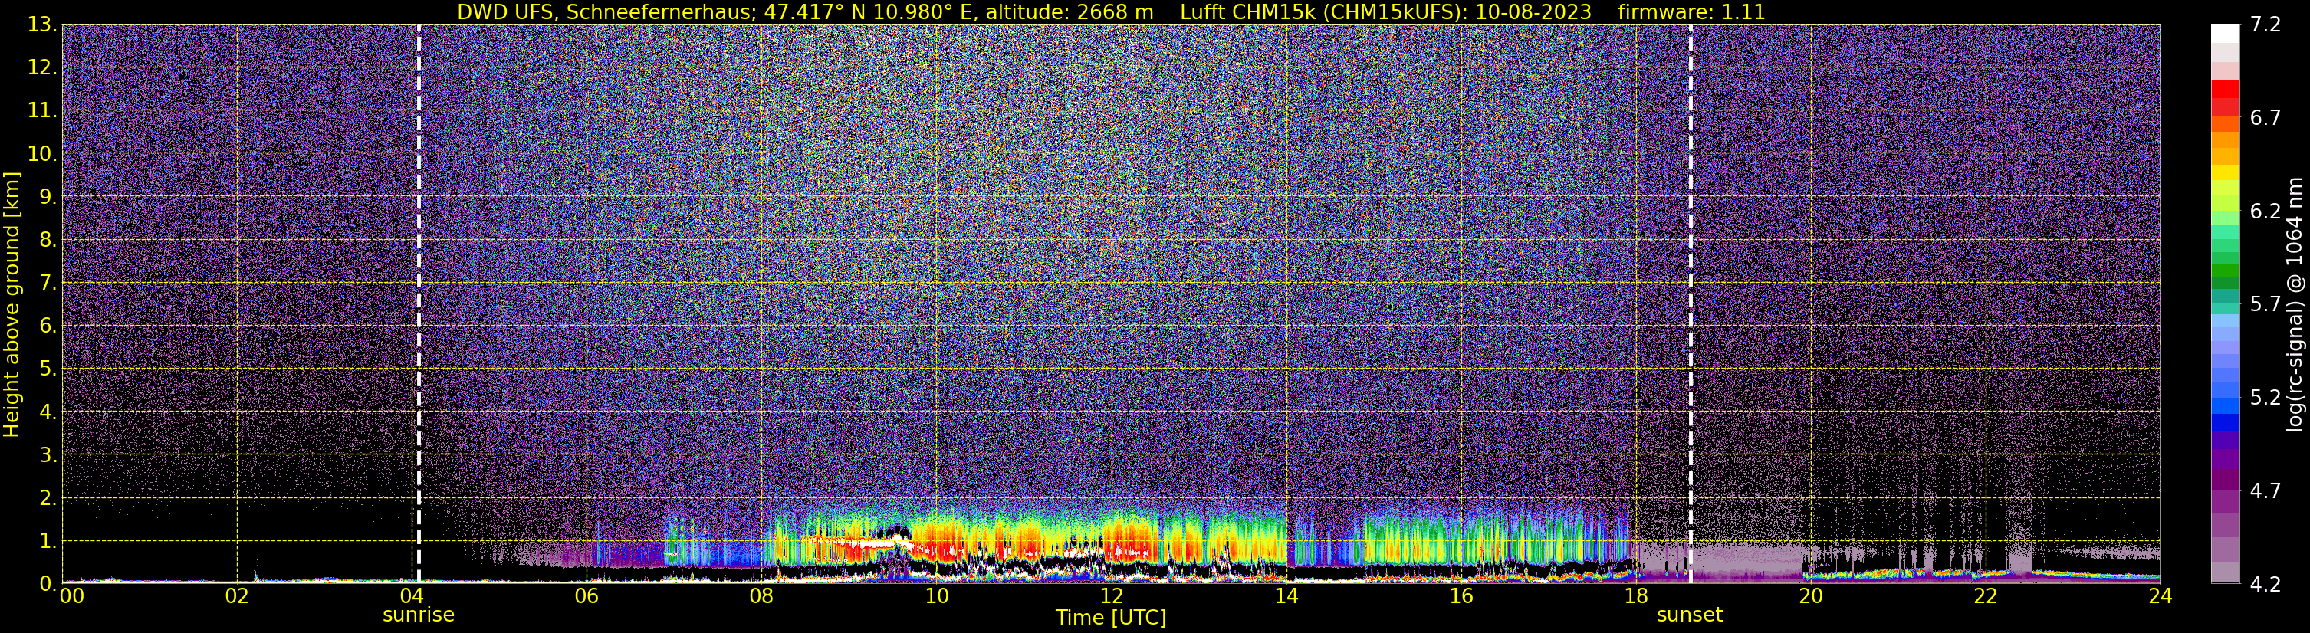
Task: Click the y-axis tick label '0.'
Action: click(48, 582)
